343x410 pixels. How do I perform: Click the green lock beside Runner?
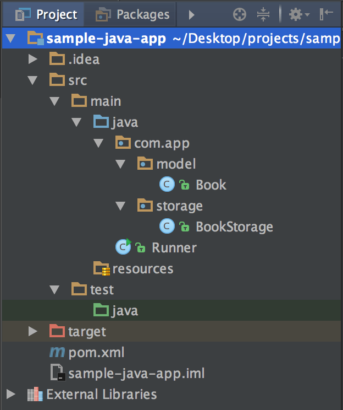(x=140, y=247)
